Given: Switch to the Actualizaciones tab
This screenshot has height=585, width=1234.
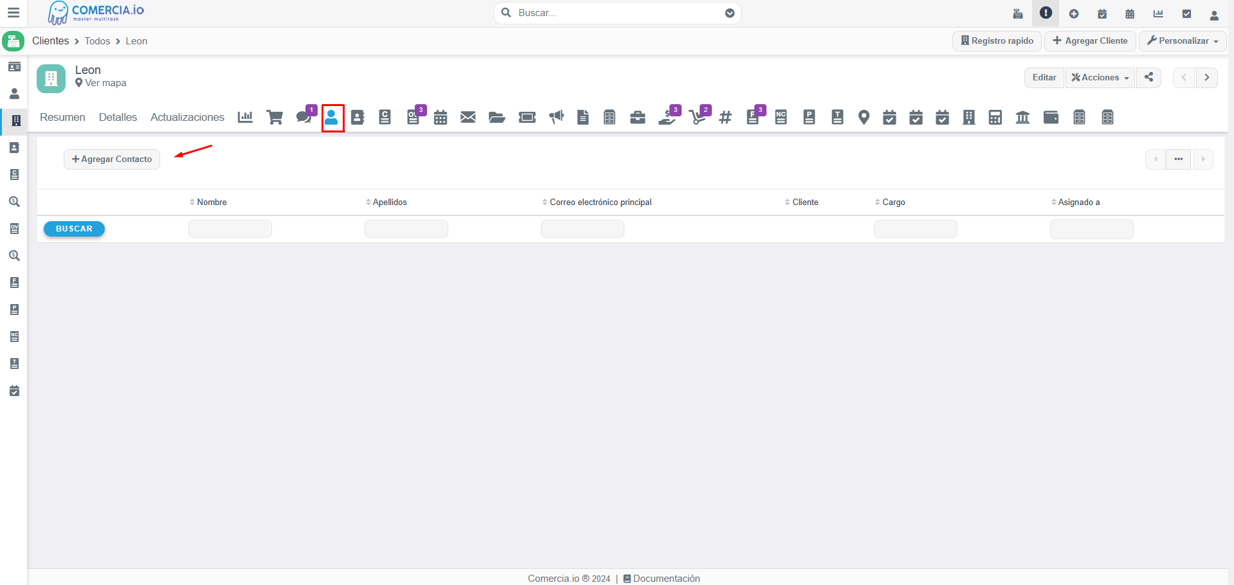Looking at the screenshot, I should 187,117.
